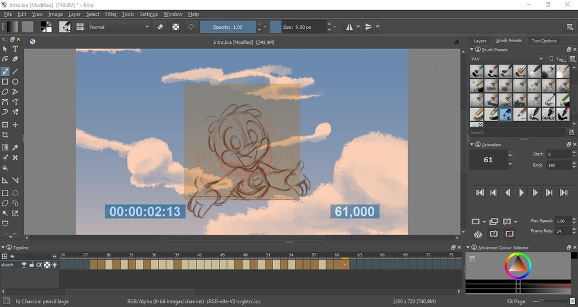Viewport: 578px width, 307px height.
Task: Open the FAV brush tag dropdown
Action: (x=507, y=59)
